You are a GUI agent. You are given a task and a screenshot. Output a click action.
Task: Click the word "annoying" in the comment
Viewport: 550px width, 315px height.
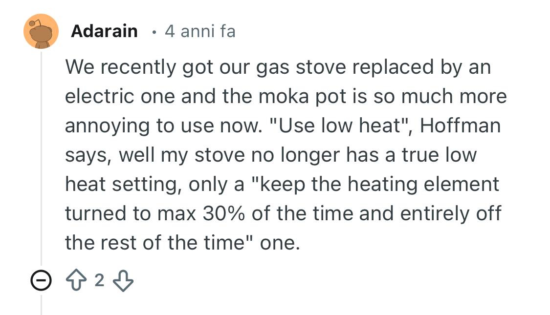[x=107, y=126]
